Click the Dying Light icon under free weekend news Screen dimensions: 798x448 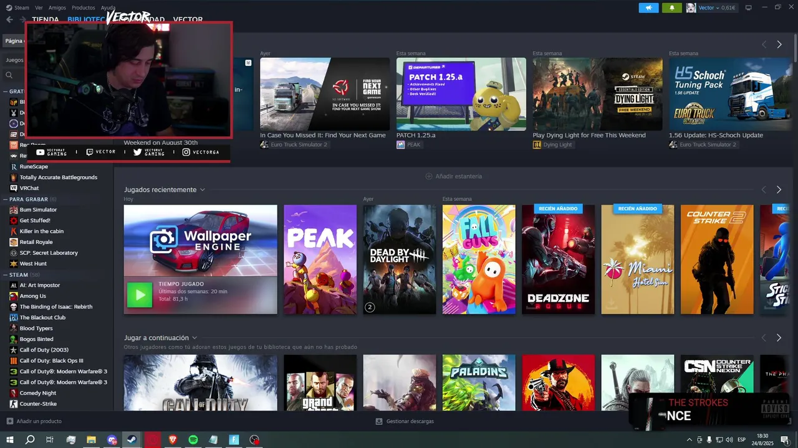[537, 144]
